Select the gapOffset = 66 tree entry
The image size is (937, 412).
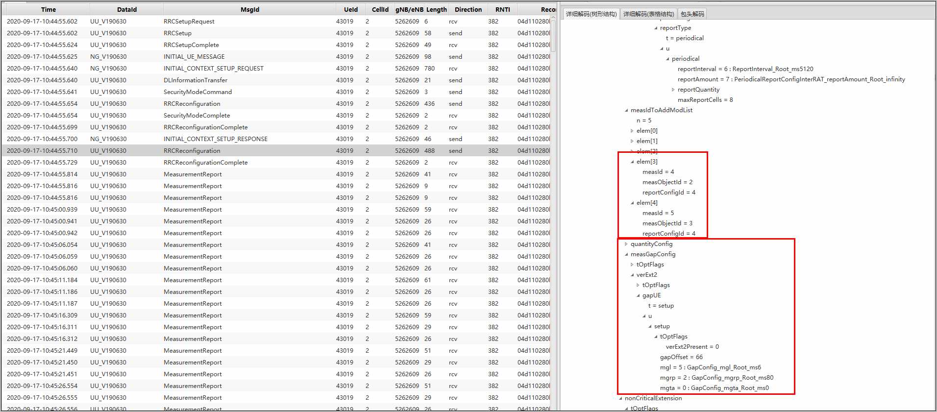(681, 357)
